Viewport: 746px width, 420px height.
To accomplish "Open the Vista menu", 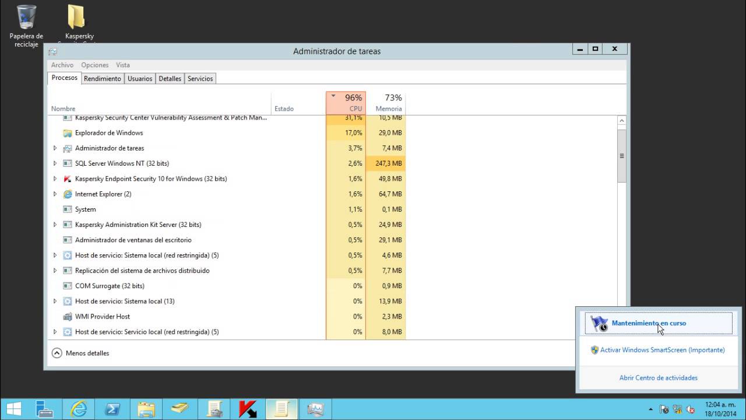I will [x=123, y=65].
